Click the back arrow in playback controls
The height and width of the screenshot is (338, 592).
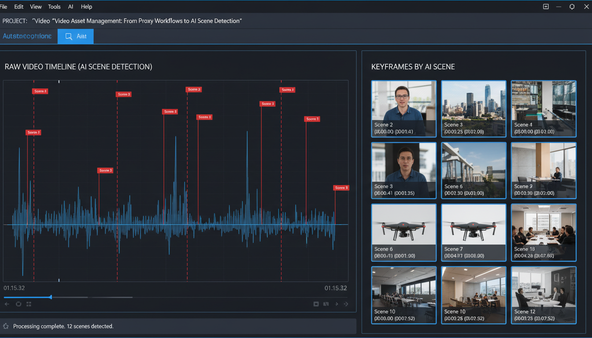point(7,304)
